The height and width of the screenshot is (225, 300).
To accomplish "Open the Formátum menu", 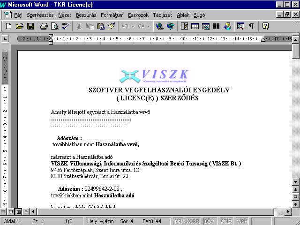I will [x=112, y=15].
